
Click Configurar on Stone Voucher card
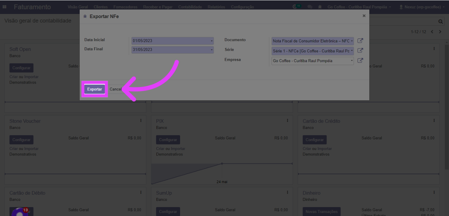pyautogui.click(x=21, y=140)
